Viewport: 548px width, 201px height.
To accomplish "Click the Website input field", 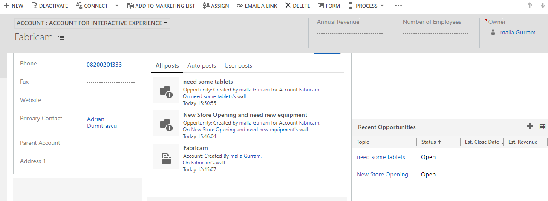I will click(110, 100).
